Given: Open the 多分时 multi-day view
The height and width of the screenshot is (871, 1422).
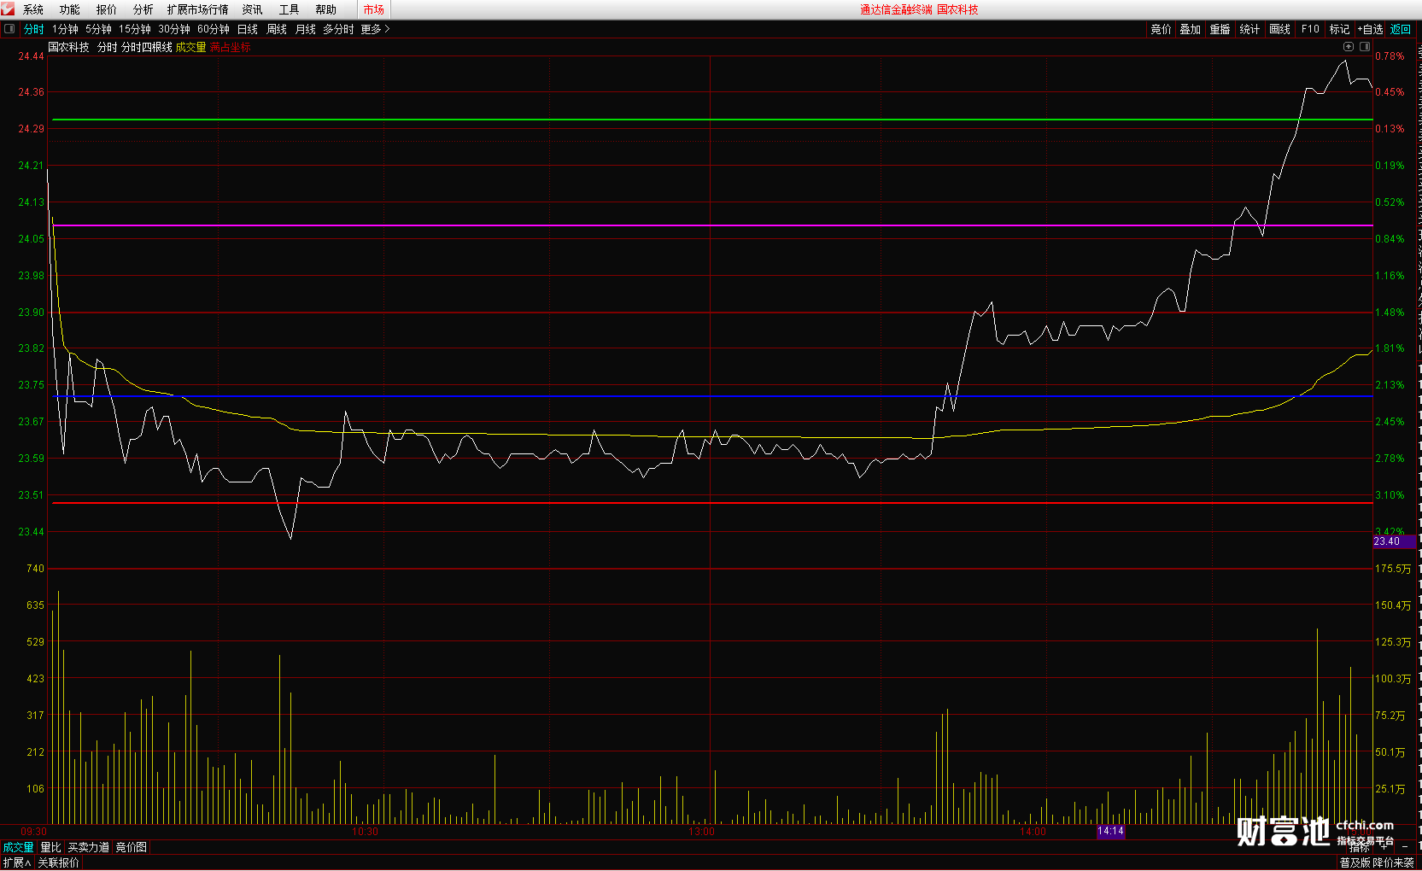Looking at the screenshot, I should coord(338,29).
